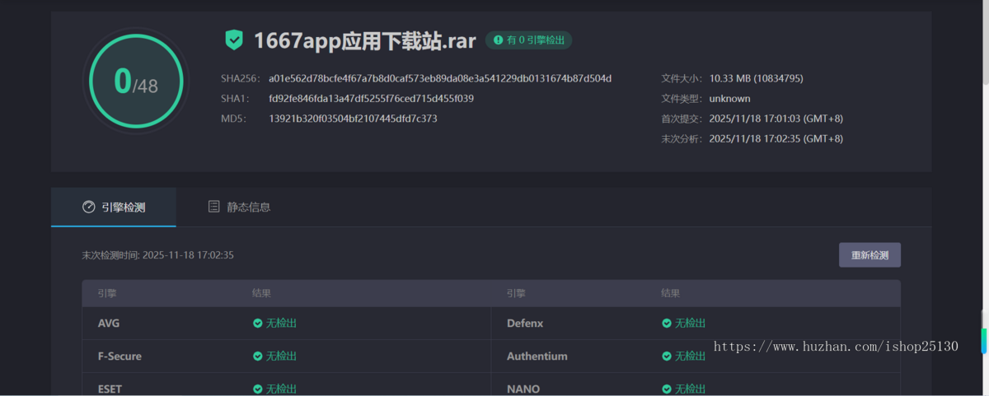The height and width of the screenshot is (396, 989).
Task: Select the SHA1 hash value fd92fe846...
Action: coord(371,98)
